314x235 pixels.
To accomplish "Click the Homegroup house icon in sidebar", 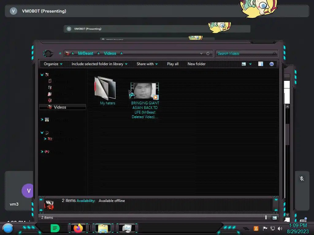I will [47, 120].
